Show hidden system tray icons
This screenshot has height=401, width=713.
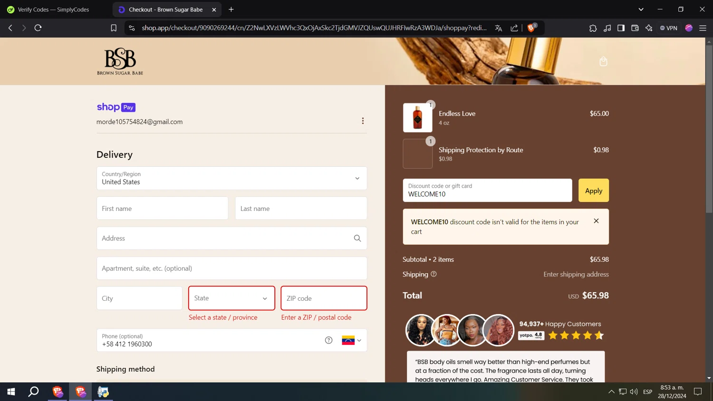[611, 391]
